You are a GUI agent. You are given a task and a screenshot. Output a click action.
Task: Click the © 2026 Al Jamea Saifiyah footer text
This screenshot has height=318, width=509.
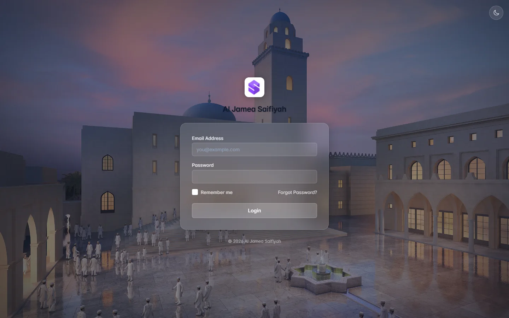tap(255, 241)
